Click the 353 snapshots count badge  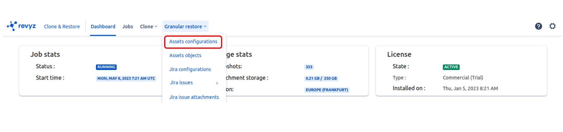[x=309, y=67]
